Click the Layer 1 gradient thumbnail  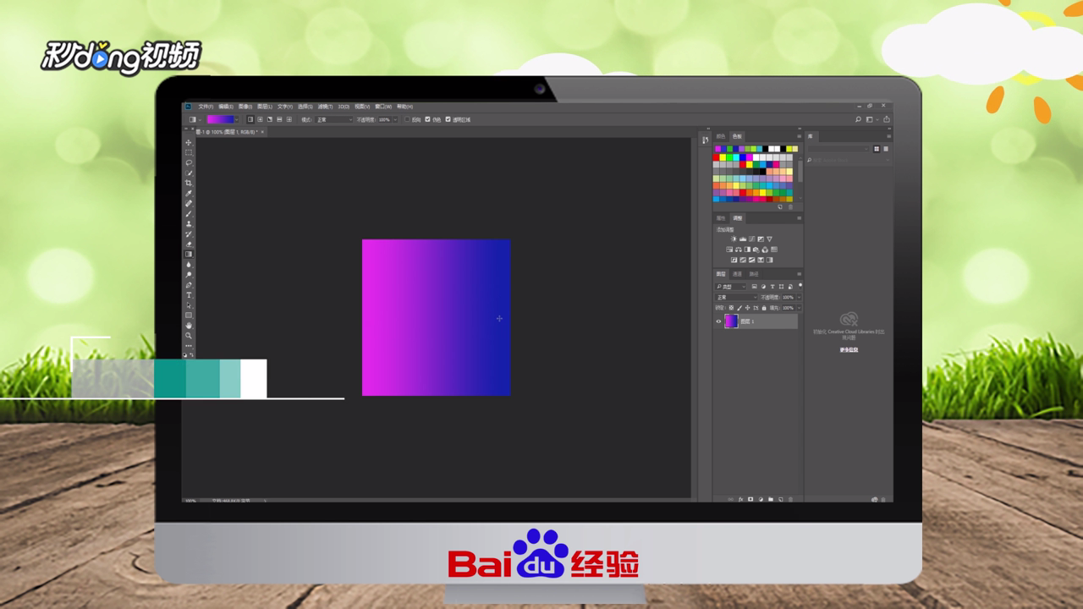click(x=731, y=321)
